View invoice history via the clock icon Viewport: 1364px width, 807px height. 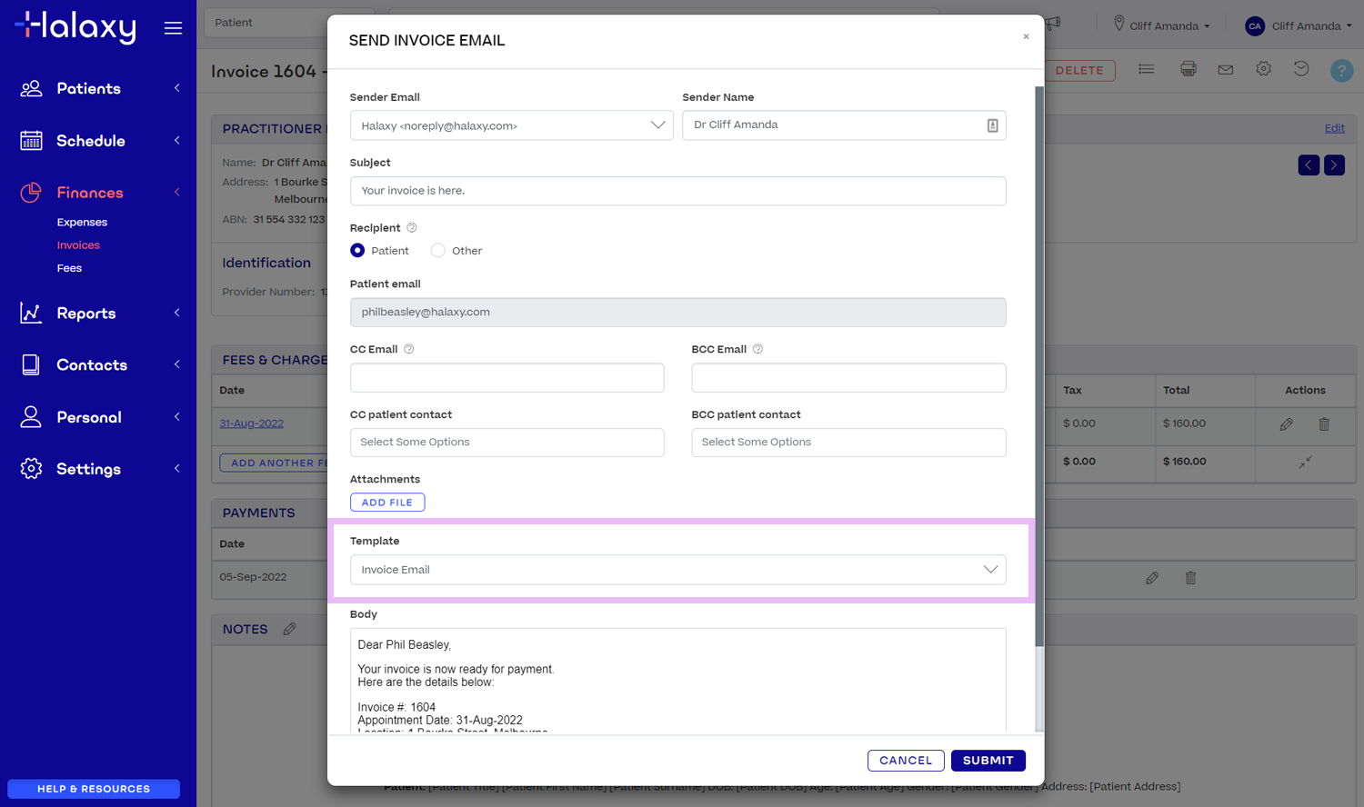coord(1300,67)
